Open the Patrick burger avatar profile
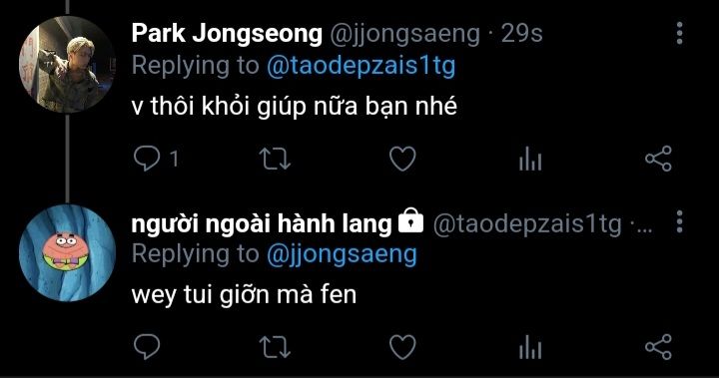Image resolution: width=719 pixels, height=378 pixels. pyautogui.click(x=67, y=252)
